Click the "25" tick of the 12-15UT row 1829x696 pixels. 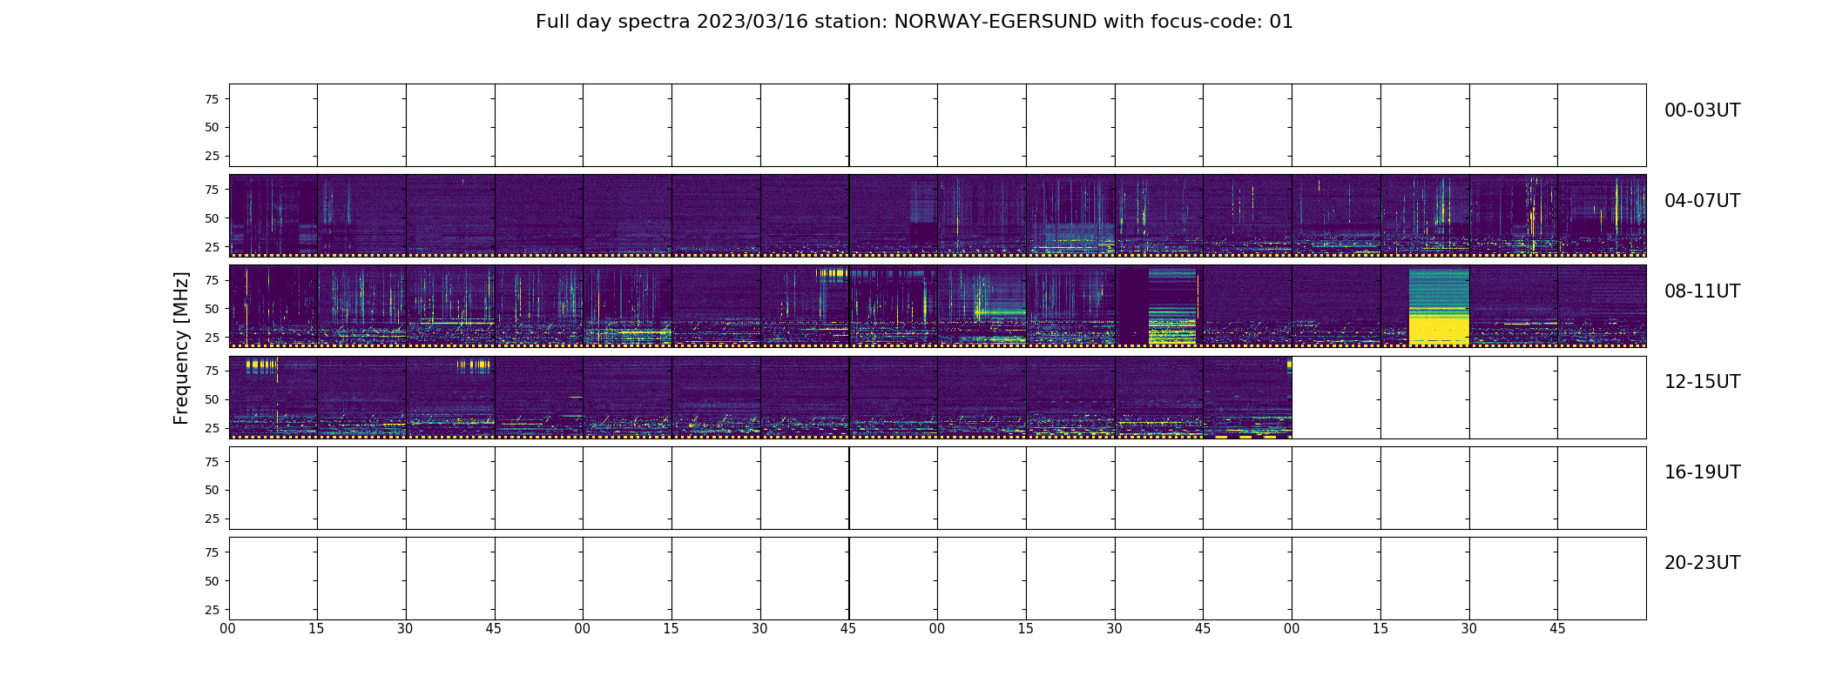pyautogui.click(x=212, y=428)
